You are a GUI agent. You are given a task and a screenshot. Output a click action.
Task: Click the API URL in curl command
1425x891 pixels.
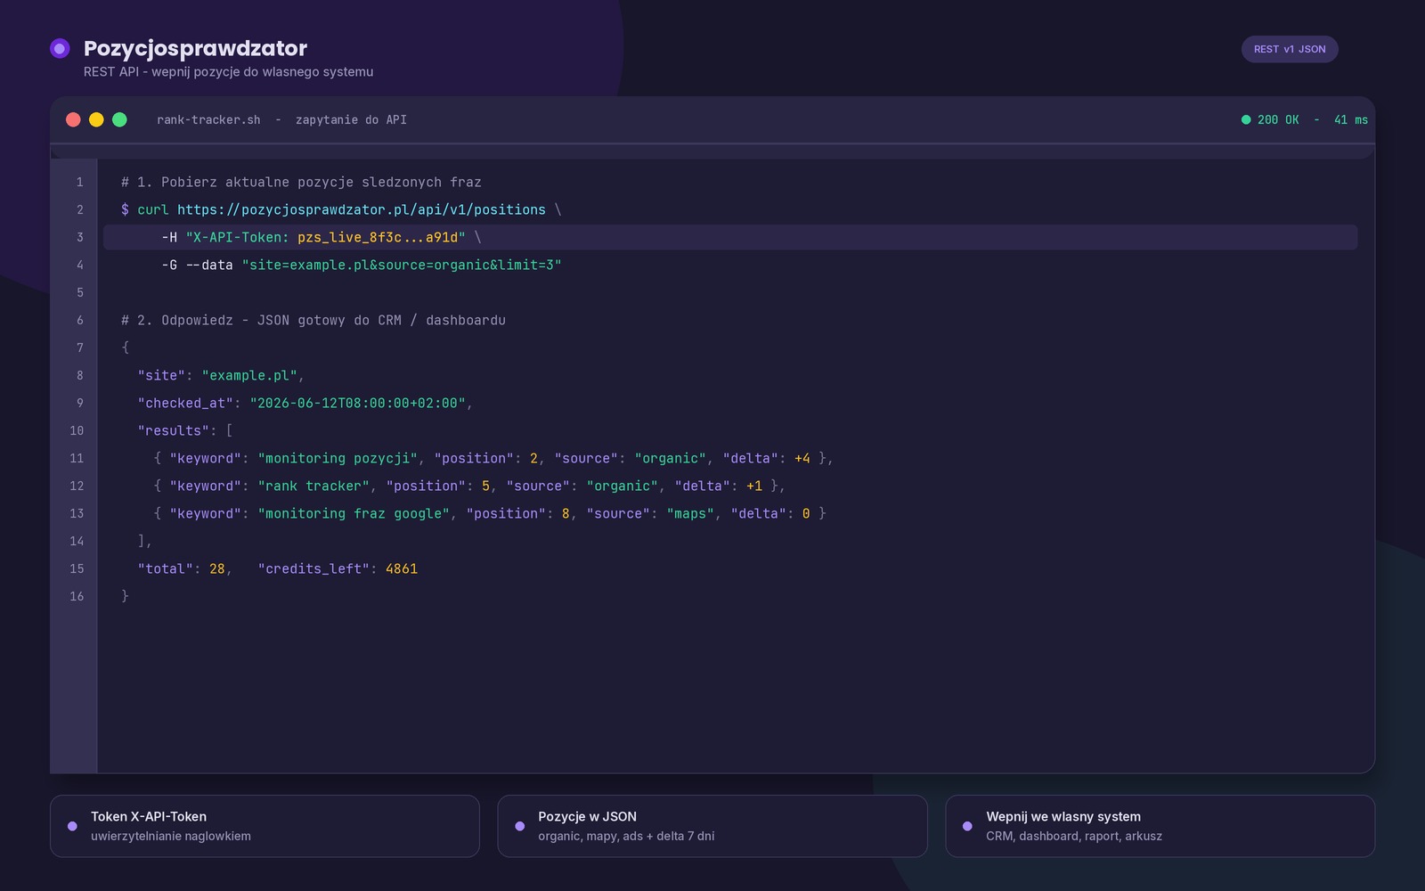pyautogui.click(x=362, y=209)
